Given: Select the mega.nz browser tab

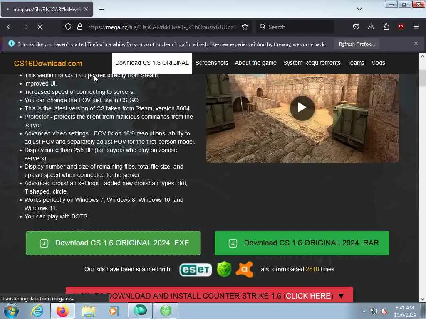Looking at the screenshot, I should (x=47, y=9).
